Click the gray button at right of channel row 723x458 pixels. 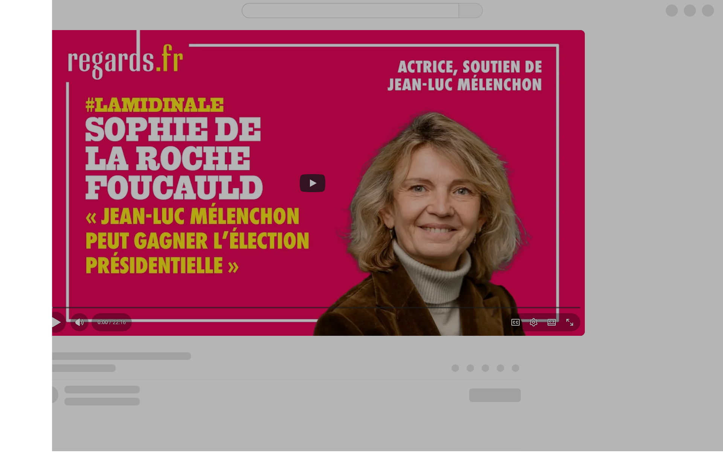point(495,395)
